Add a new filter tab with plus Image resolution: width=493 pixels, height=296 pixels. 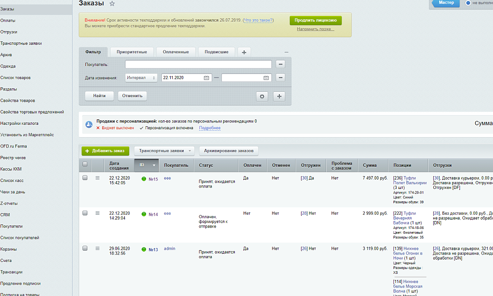coord(244,52)
